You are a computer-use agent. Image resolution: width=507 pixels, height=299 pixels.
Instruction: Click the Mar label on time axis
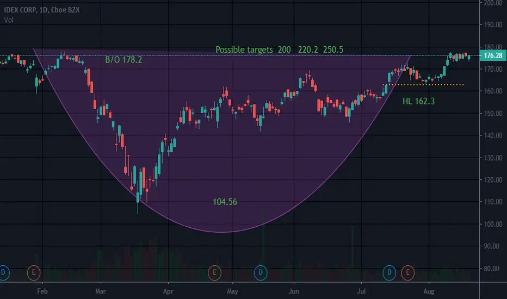tap(101, 291)
